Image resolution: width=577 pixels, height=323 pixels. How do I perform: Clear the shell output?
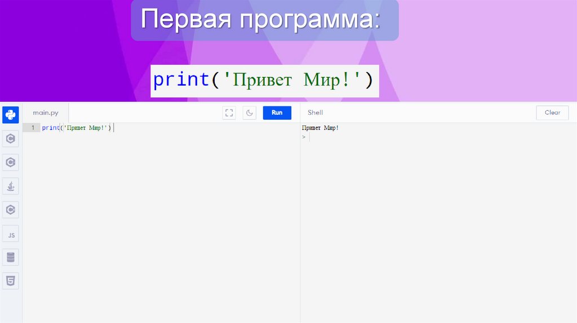pyautogui.click(x=552, y=113)
